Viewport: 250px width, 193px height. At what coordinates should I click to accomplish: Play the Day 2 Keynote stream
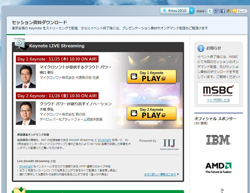151,113
